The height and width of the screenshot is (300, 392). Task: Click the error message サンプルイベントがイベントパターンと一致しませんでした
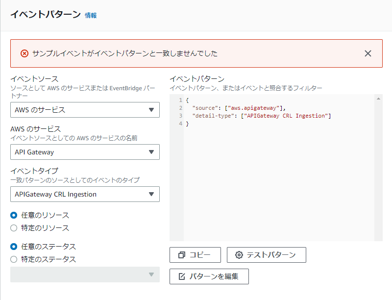125,53
